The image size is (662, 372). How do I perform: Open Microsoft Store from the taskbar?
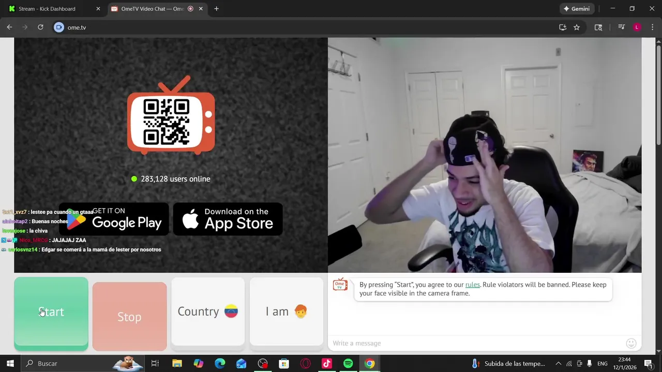point(284,364)
